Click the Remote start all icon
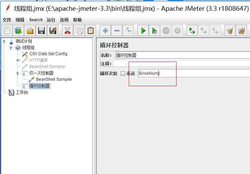The width and height of the screenshot is (250, 174). coord(192,31)
